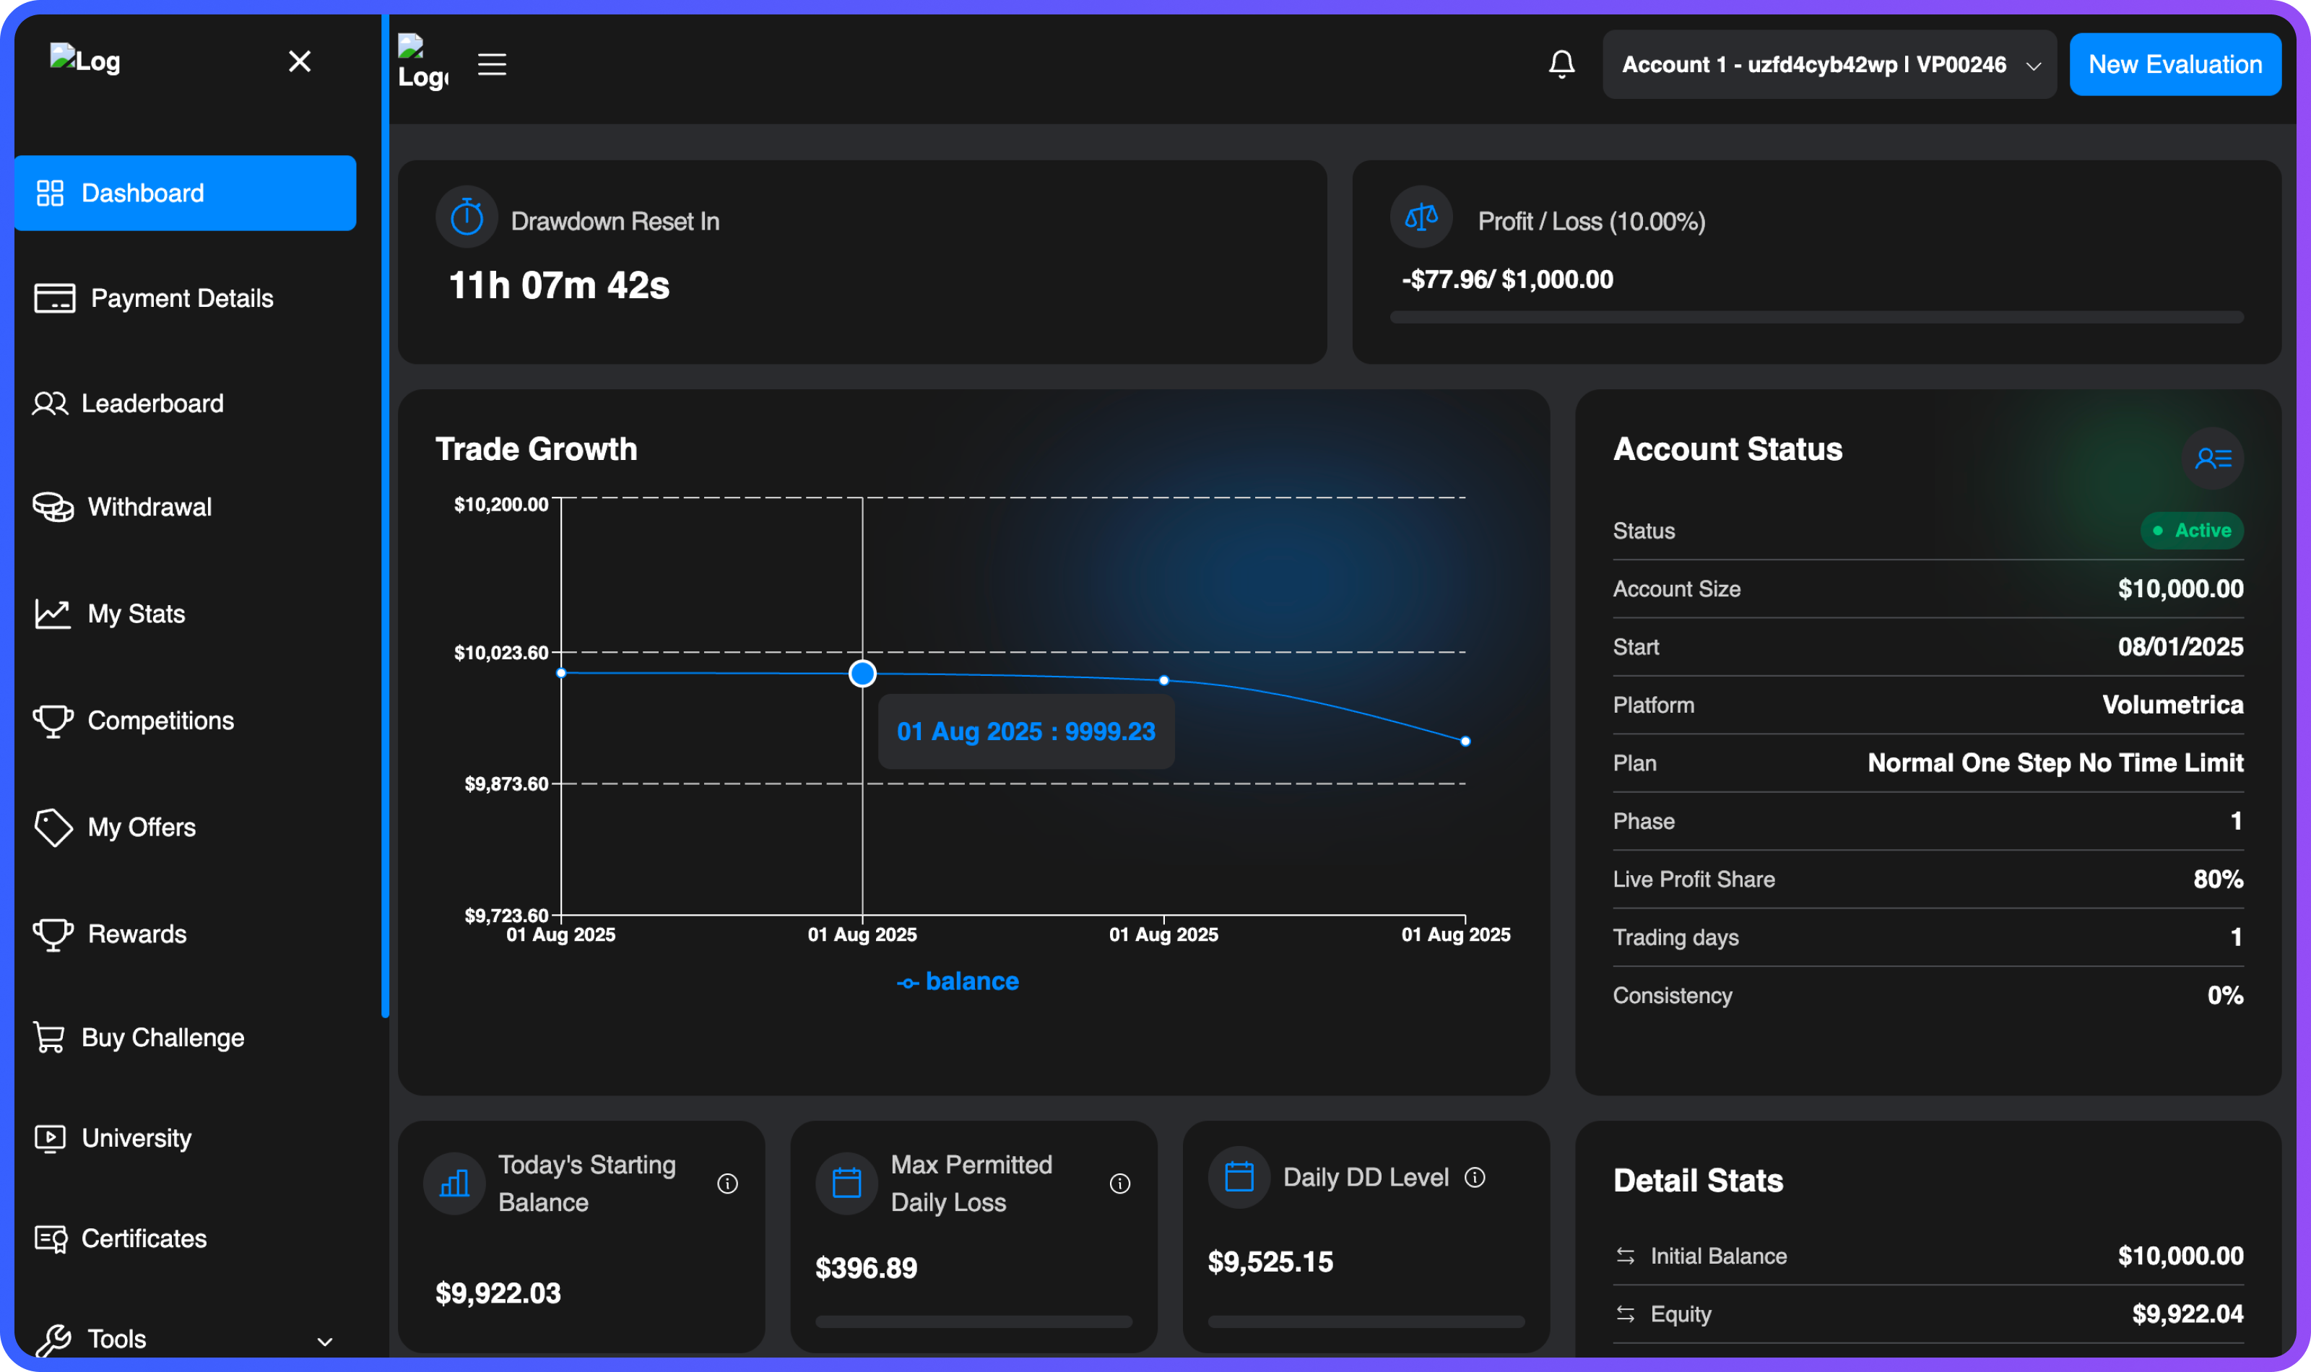2311x1372 pixels.
Task: Open the notifications bell
Action: click(x=1561, y=64)
